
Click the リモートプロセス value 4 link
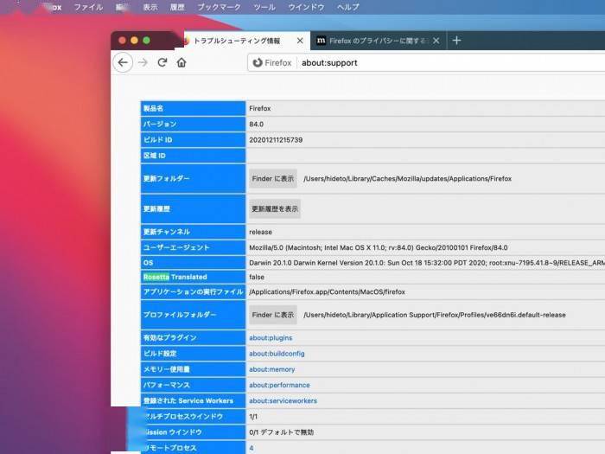pyautogui.click(x=252, y=448)
